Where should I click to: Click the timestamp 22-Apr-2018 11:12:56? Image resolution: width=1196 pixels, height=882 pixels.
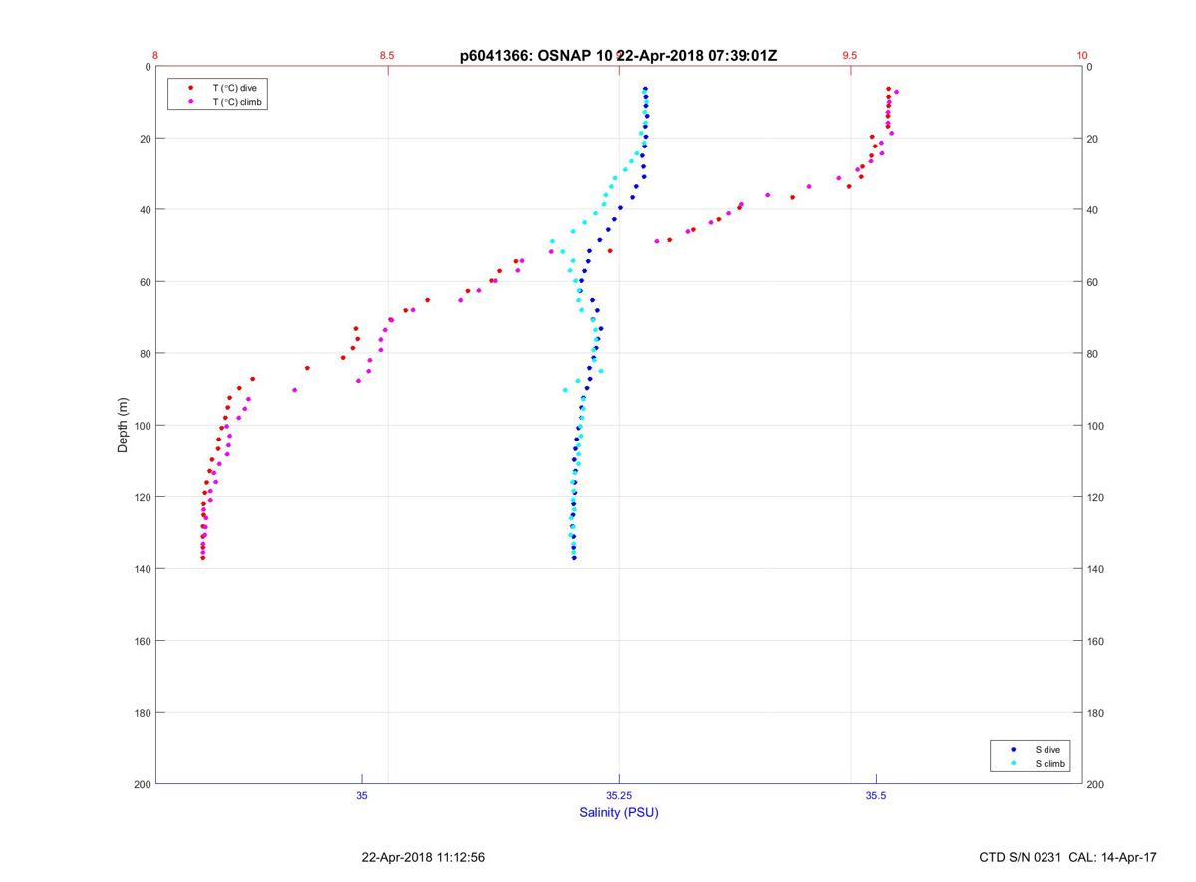click(x=424, y=857)
